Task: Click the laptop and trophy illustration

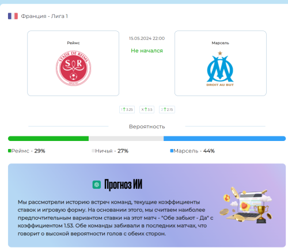Action: click(246, 205)
